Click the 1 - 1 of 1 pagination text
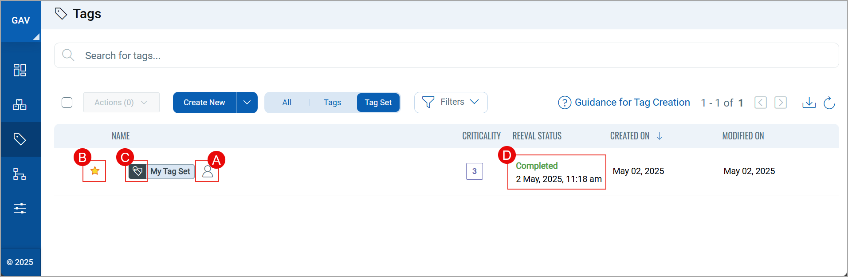This screenshot has width=848, height=277. point(722,103)
